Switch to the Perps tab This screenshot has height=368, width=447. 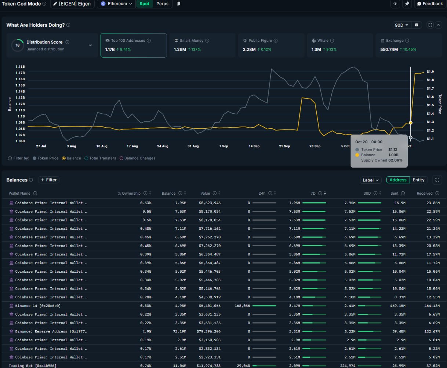(162, 4)
